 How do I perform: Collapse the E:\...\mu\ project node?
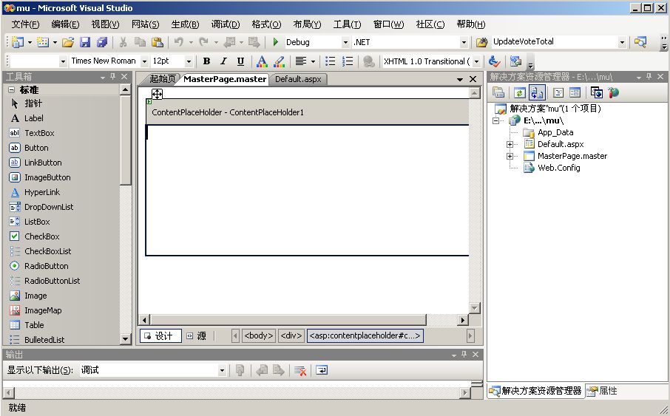point(495,121)
